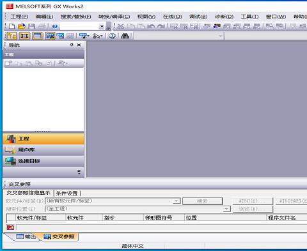Click the Connection Destination (连接目标) icon
Image resolution: width=307 pixels, height=251 pixels.
point(11,161)
